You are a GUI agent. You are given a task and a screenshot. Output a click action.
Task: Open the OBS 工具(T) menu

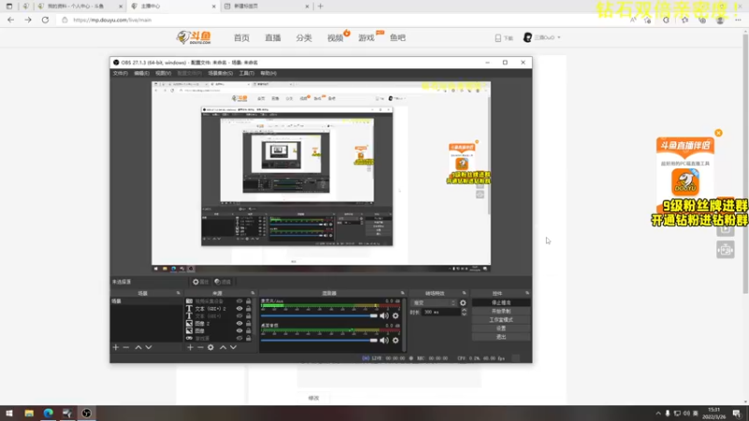click(246, 74)
